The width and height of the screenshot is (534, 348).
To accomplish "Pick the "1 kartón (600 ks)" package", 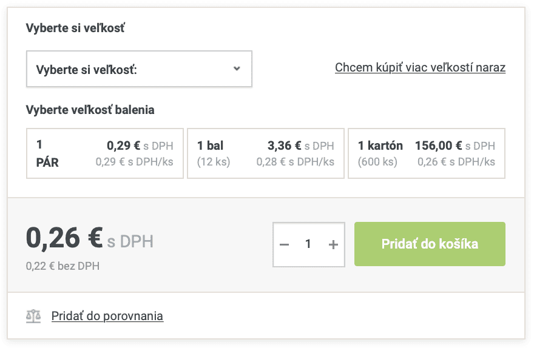I will tap(427, 153).
